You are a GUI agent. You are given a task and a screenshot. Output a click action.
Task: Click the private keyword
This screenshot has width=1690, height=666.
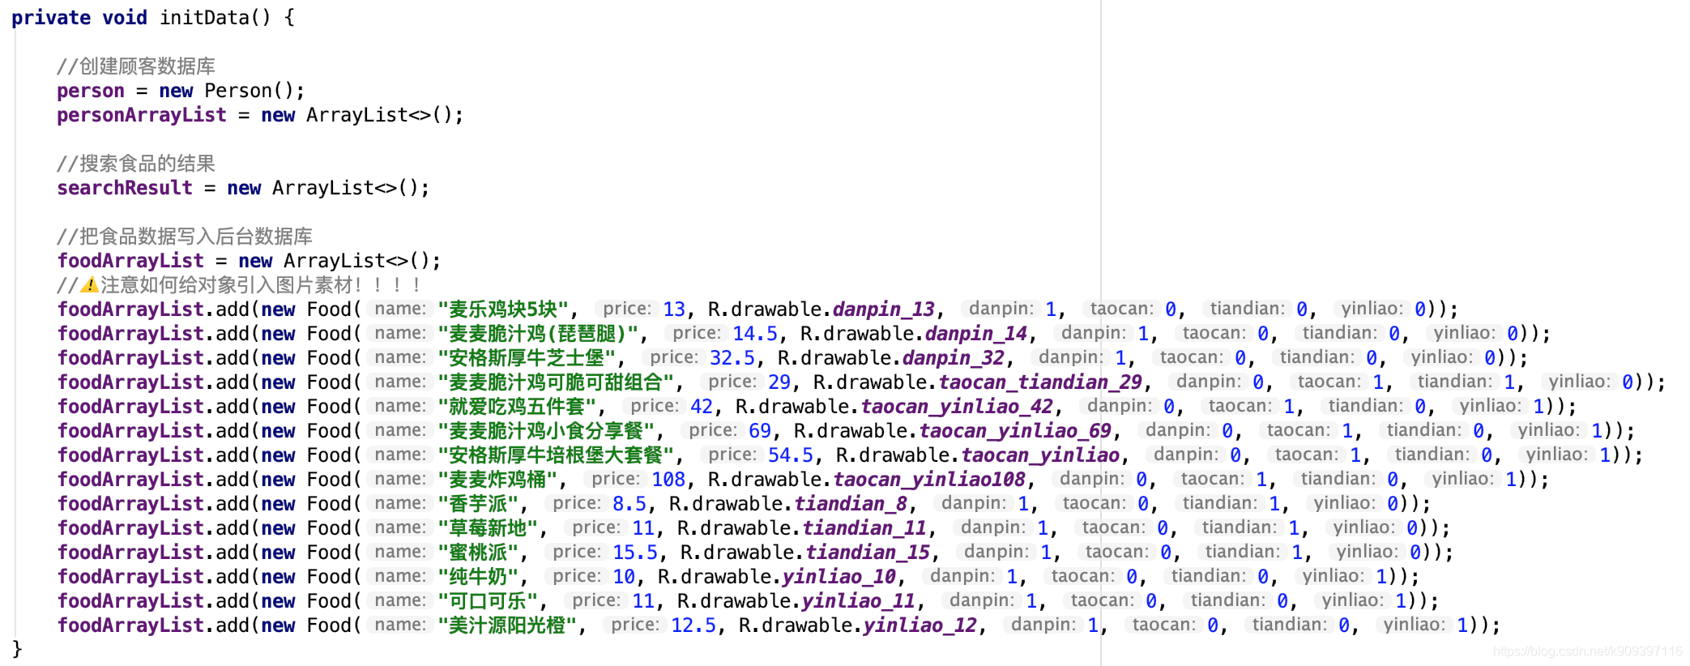[x=51, y=17]
